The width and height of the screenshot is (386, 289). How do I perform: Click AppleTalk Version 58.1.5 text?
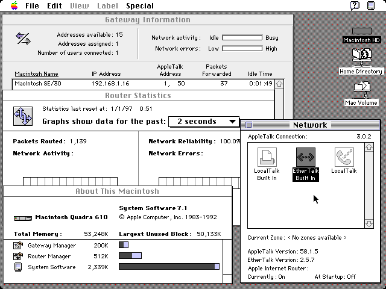(283, 252)
